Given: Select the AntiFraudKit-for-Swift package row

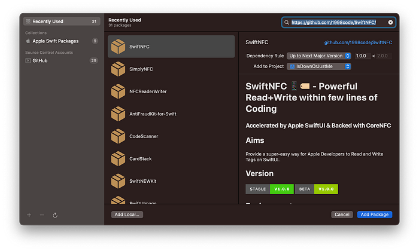Looking at the screenshot, I should coord(171,114).
